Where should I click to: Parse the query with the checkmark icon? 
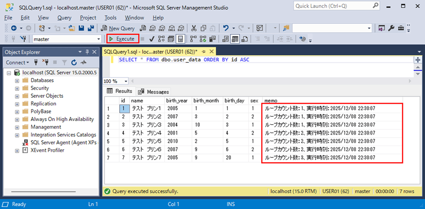(x=152, y=39)
